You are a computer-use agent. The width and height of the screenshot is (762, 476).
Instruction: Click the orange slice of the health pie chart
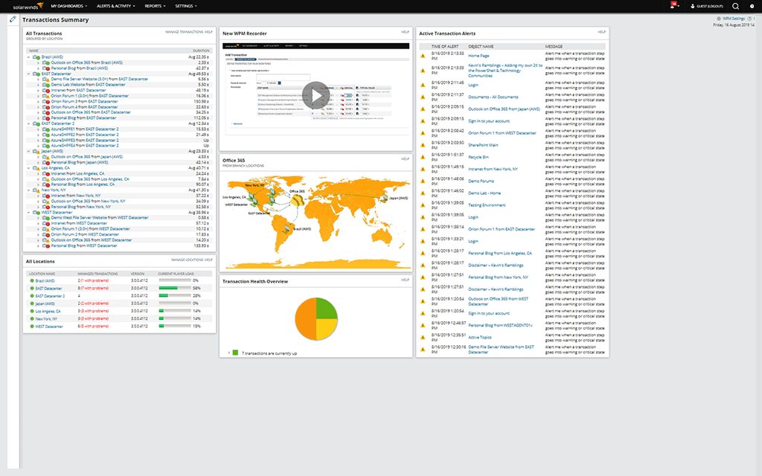coord(306,318)
